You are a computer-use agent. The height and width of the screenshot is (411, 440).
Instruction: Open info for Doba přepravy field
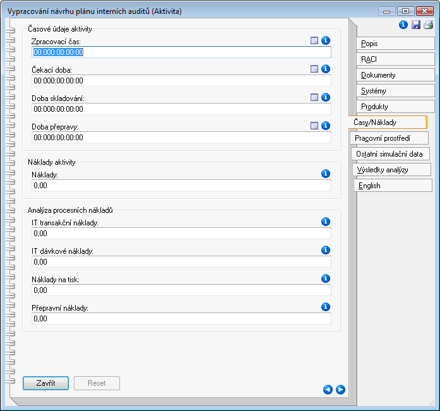coord(326,126)
